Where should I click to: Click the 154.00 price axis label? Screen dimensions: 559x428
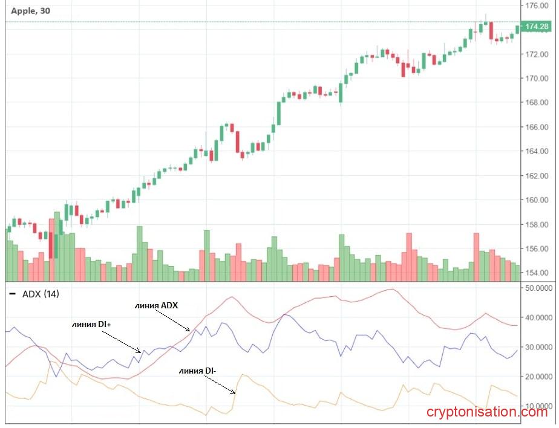(537, 273)
